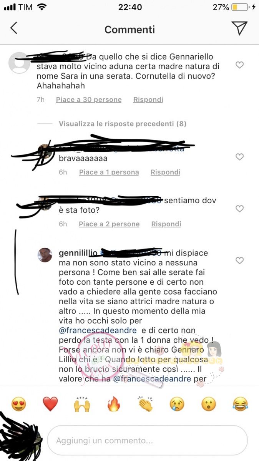Insert laughing tears emoji reaction

(241, 404)
